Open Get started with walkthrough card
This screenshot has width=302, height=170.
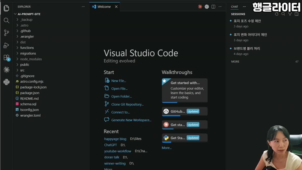pyautogui.click(x=185, y=90)
